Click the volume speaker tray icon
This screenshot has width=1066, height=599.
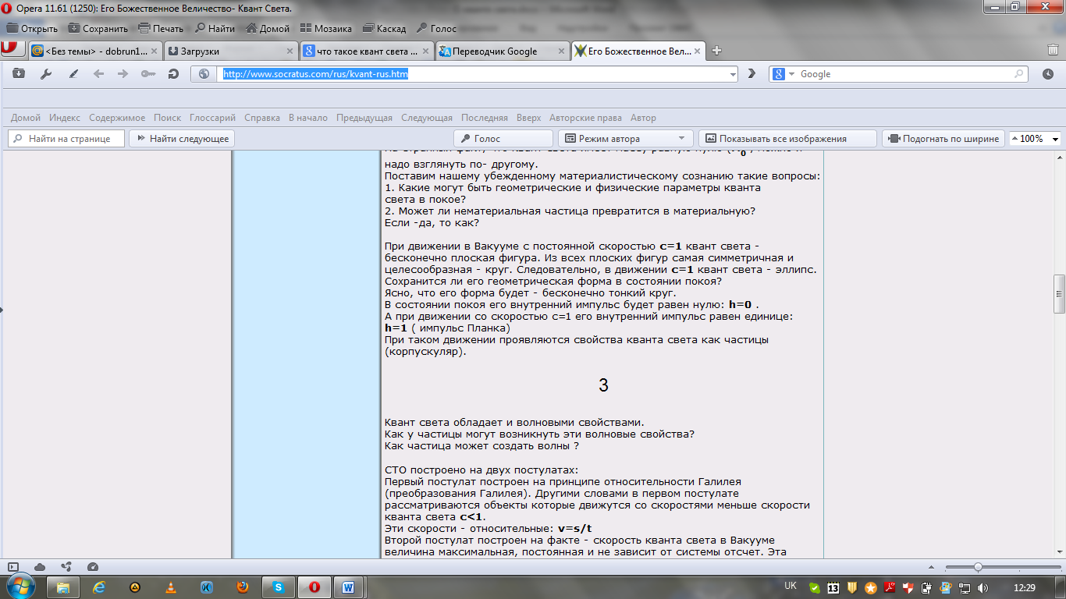point(982,587)
